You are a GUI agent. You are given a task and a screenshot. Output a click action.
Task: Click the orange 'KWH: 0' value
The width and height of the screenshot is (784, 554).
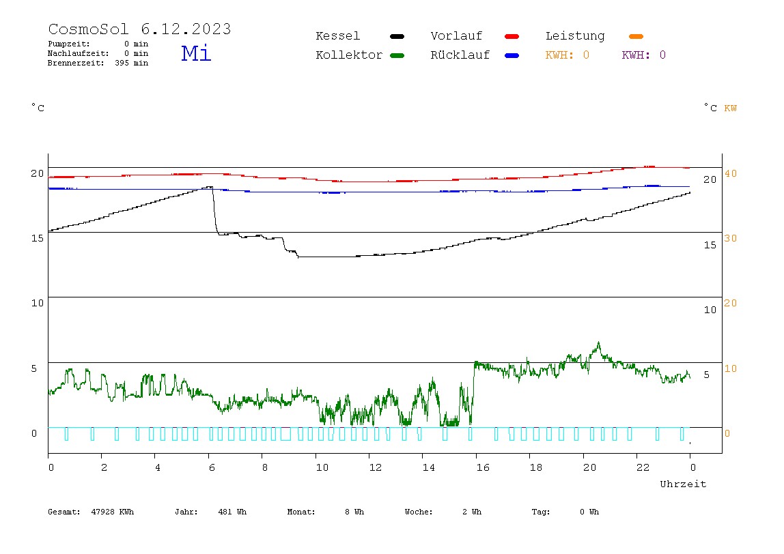click(567, 55)
